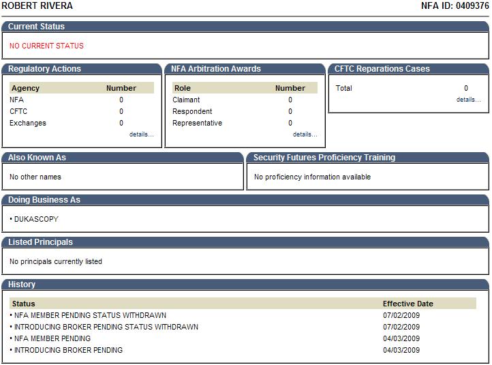Select the CFTC Reparations Cases header

tap(382, 69)
